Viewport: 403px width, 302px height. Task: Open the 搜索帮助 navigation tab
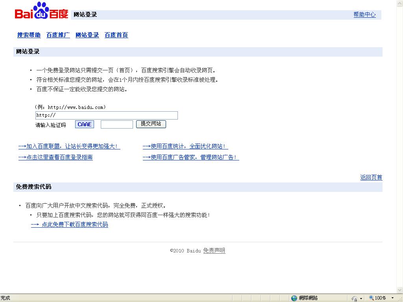click(x=29, y=35)
